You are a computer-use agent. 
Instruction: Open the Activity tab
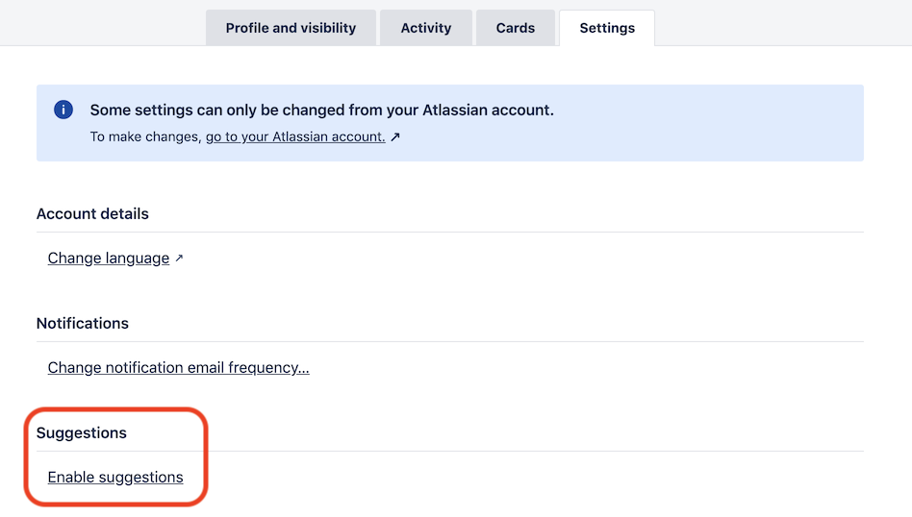click(426, 28)
